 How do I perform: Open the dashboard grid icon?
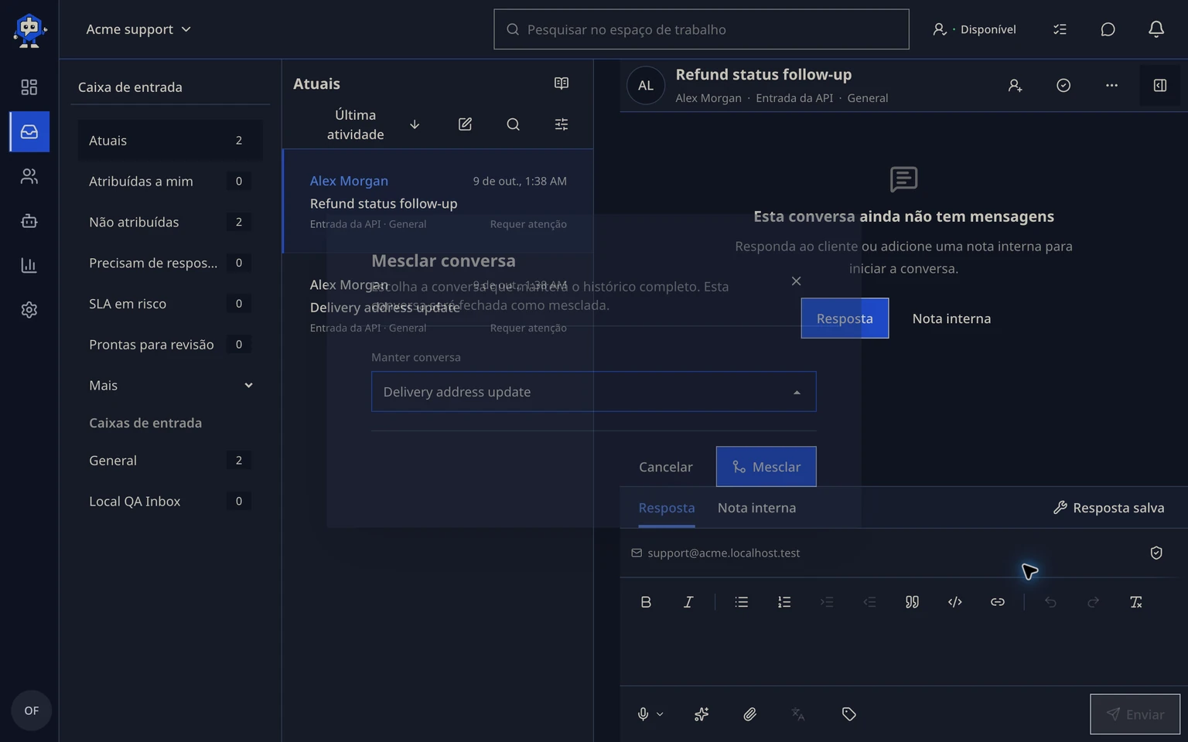coord(29,87)
